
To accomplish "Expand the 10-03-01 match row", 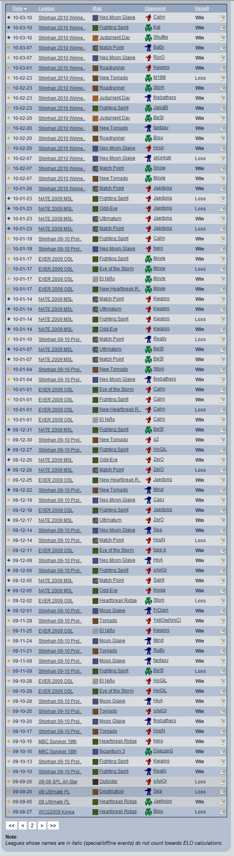I will click(x=9, y=68).
